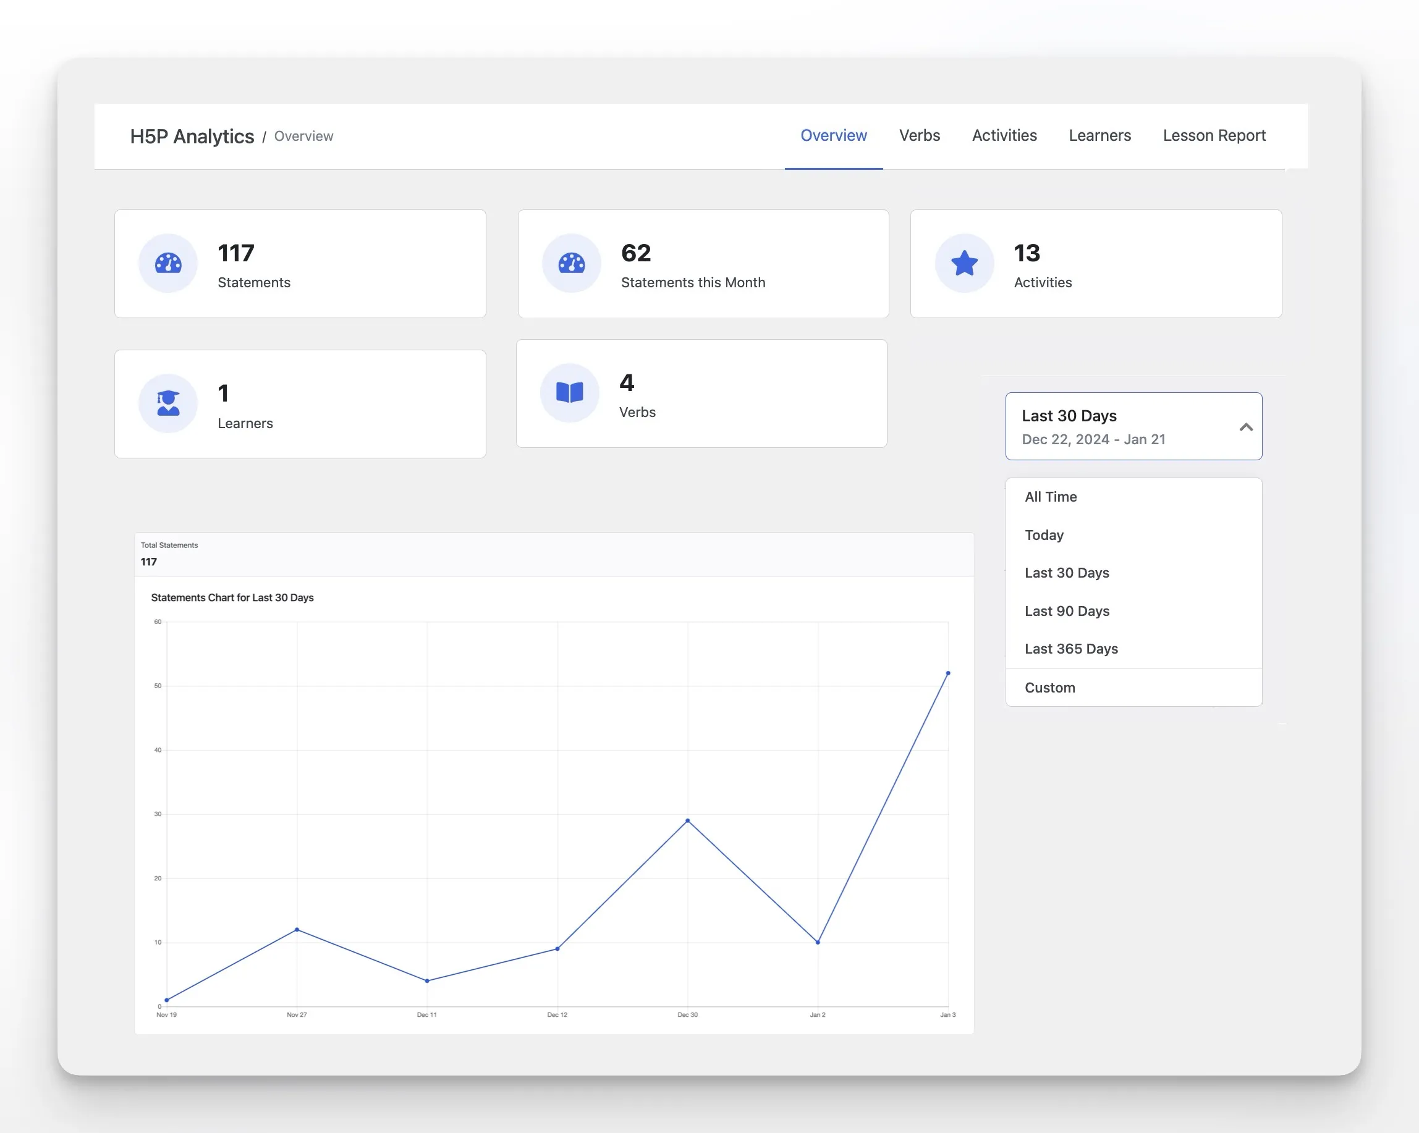Click the Statements analytics icon
The height and width of the screenshot is (1133, 1419).
[169, 264]
